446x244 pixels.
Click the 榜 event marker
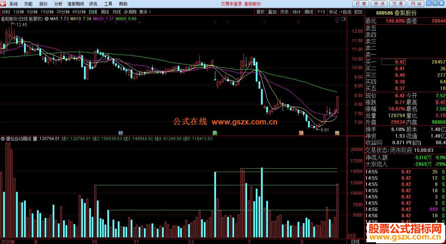tap(337, 133)
